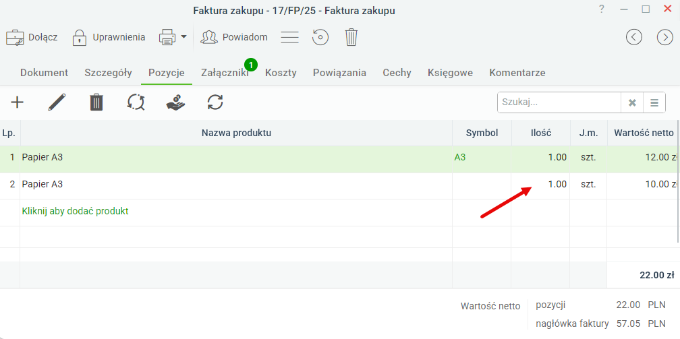680x339 pixels.
Task: Select Papier A3 in row 2
Action: pyautogui.click(x=42, y=184)
